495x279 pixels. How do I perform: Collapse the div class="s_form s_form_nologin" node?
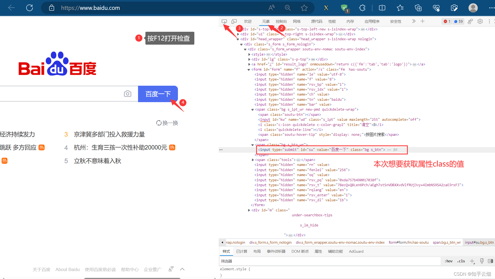click(x=241, y=44)
